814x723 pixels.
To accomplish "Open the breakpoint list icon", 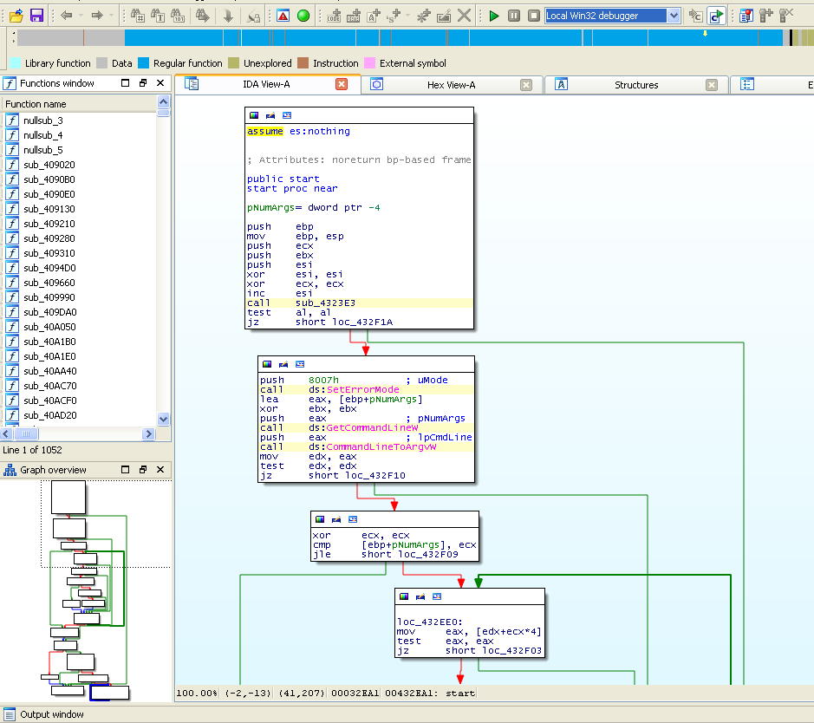I will 746,16.
